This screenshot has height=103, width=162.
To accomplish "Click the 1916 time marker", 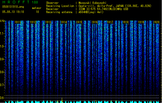I will click(x=95, y=22).
